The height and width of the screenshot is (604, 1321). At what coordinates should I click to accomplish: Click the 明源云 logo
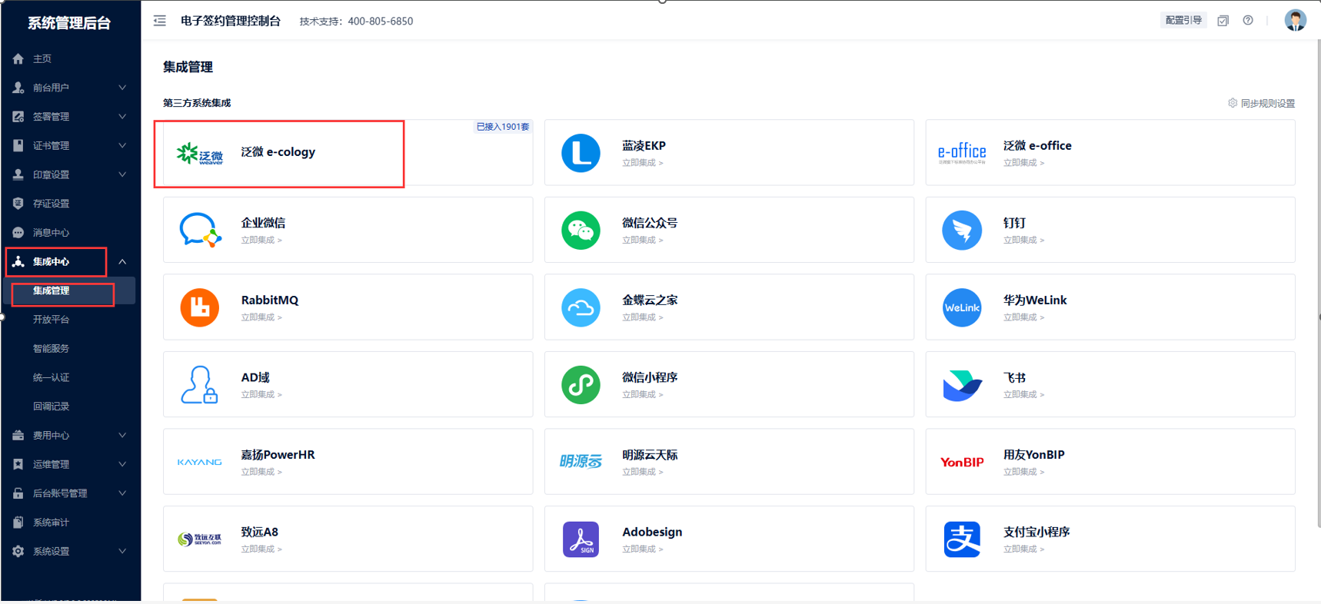[x=581, y=461]
